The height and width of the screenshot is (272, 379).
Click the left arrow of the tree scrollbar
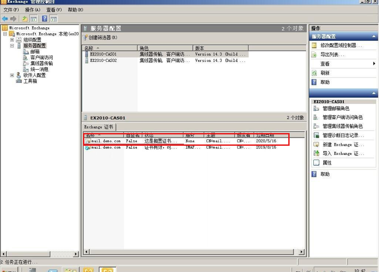[4, 254]
